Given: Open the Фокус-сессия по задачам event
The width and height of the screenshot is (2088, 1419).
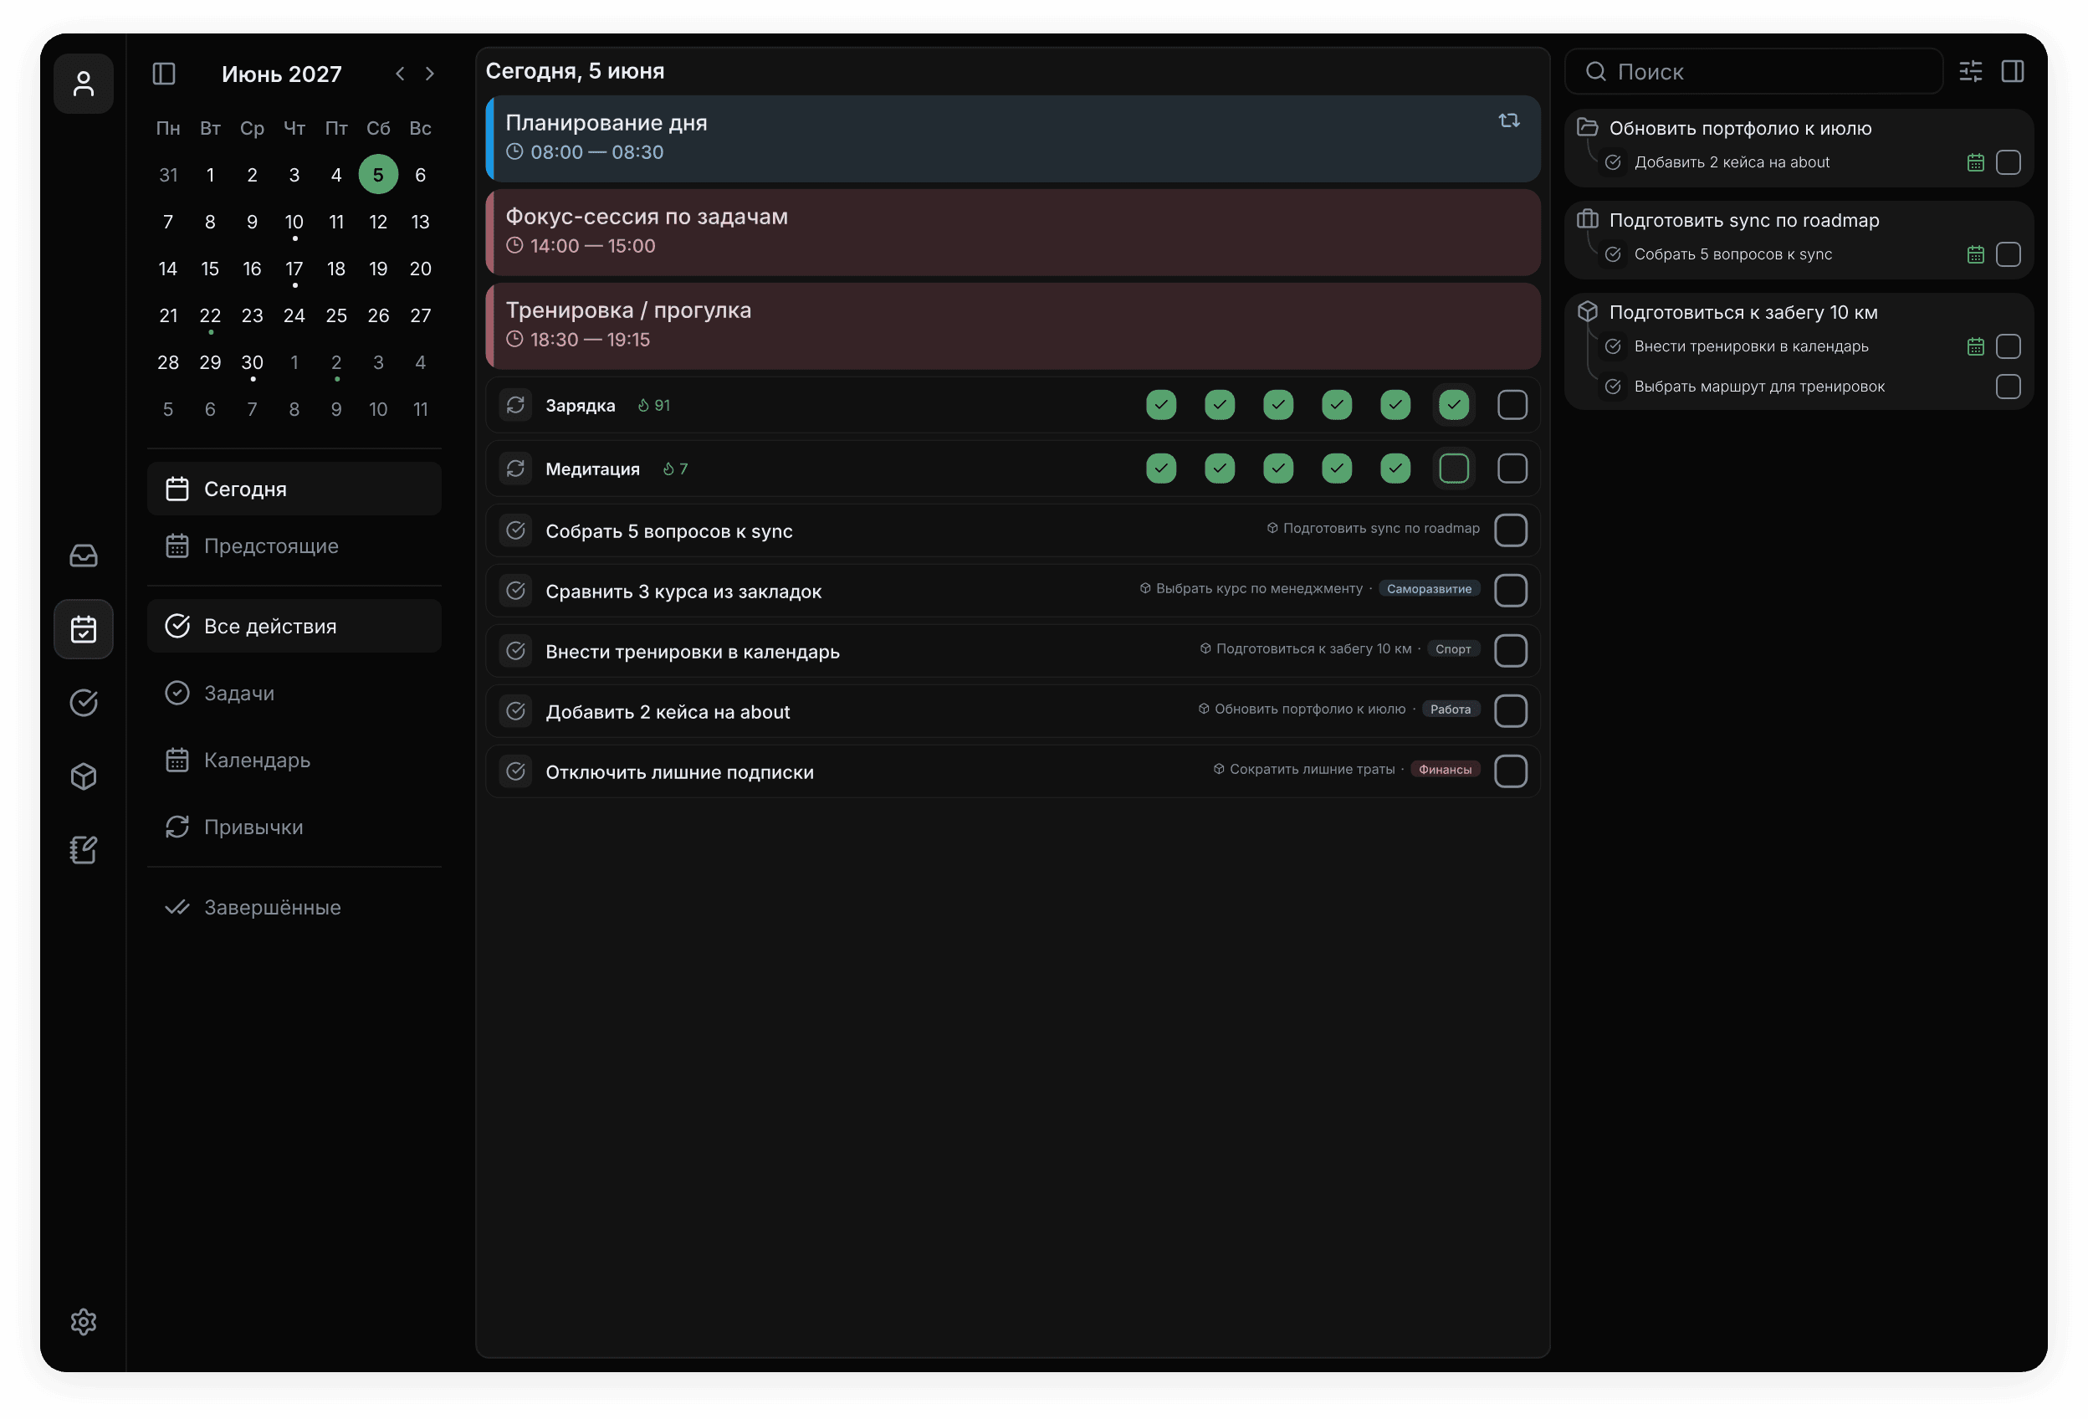Looking at the screenshot, I should point(1012,232).
